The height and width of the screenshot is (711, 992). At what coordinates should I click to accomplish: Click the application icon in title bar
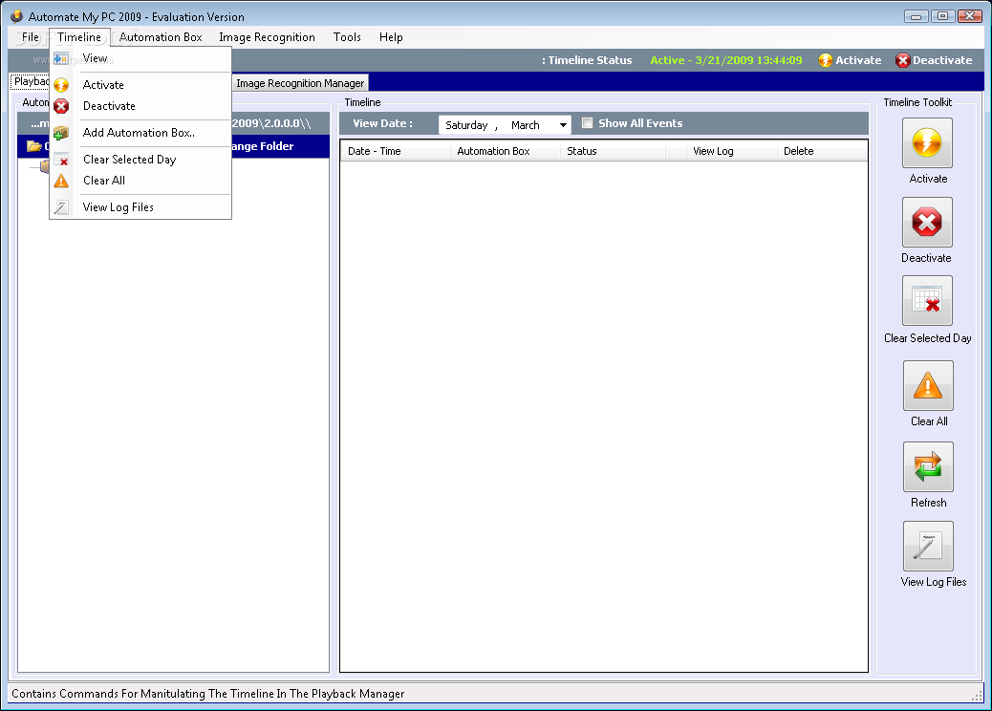16,16
